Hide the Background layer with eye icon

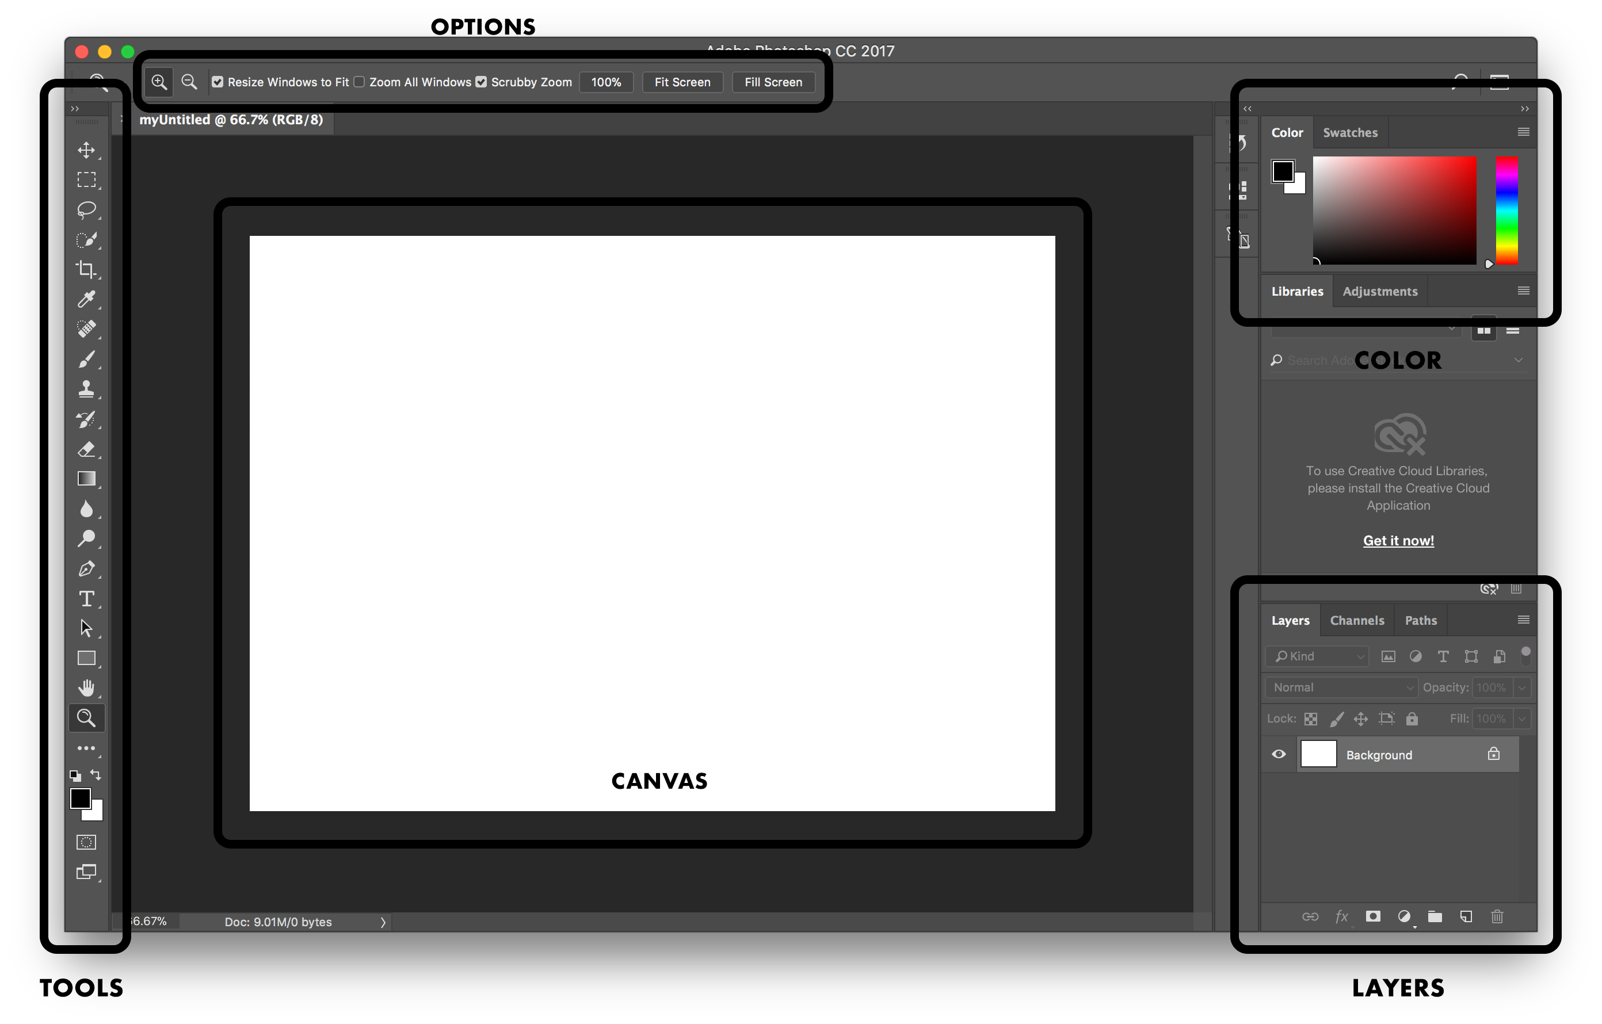click(x=1279, y=754)
